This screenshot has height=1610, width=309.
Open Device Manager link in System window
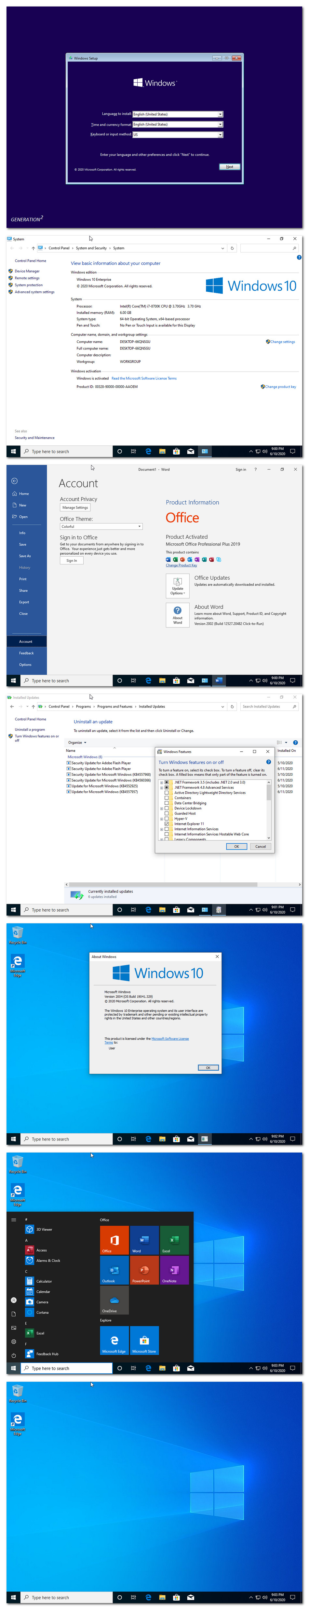(x=27, y=271)
